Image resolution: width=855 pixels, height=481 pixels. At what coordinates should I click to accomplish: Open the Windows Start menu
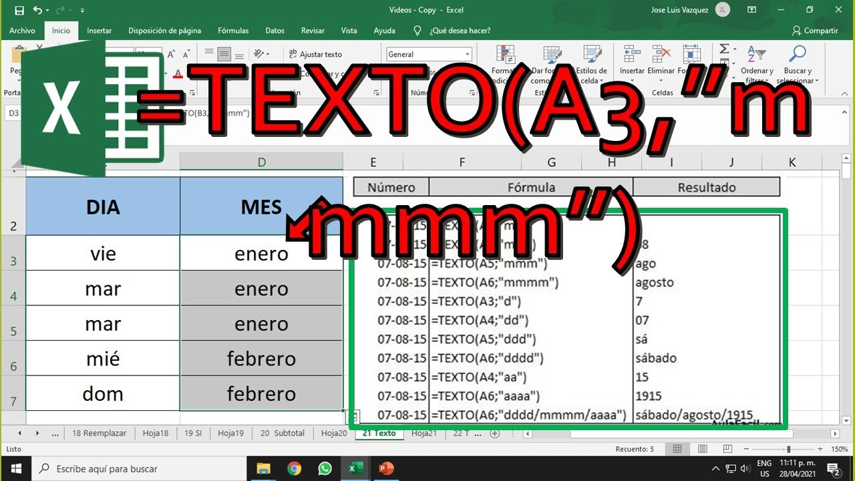click(x=15, y=468)
